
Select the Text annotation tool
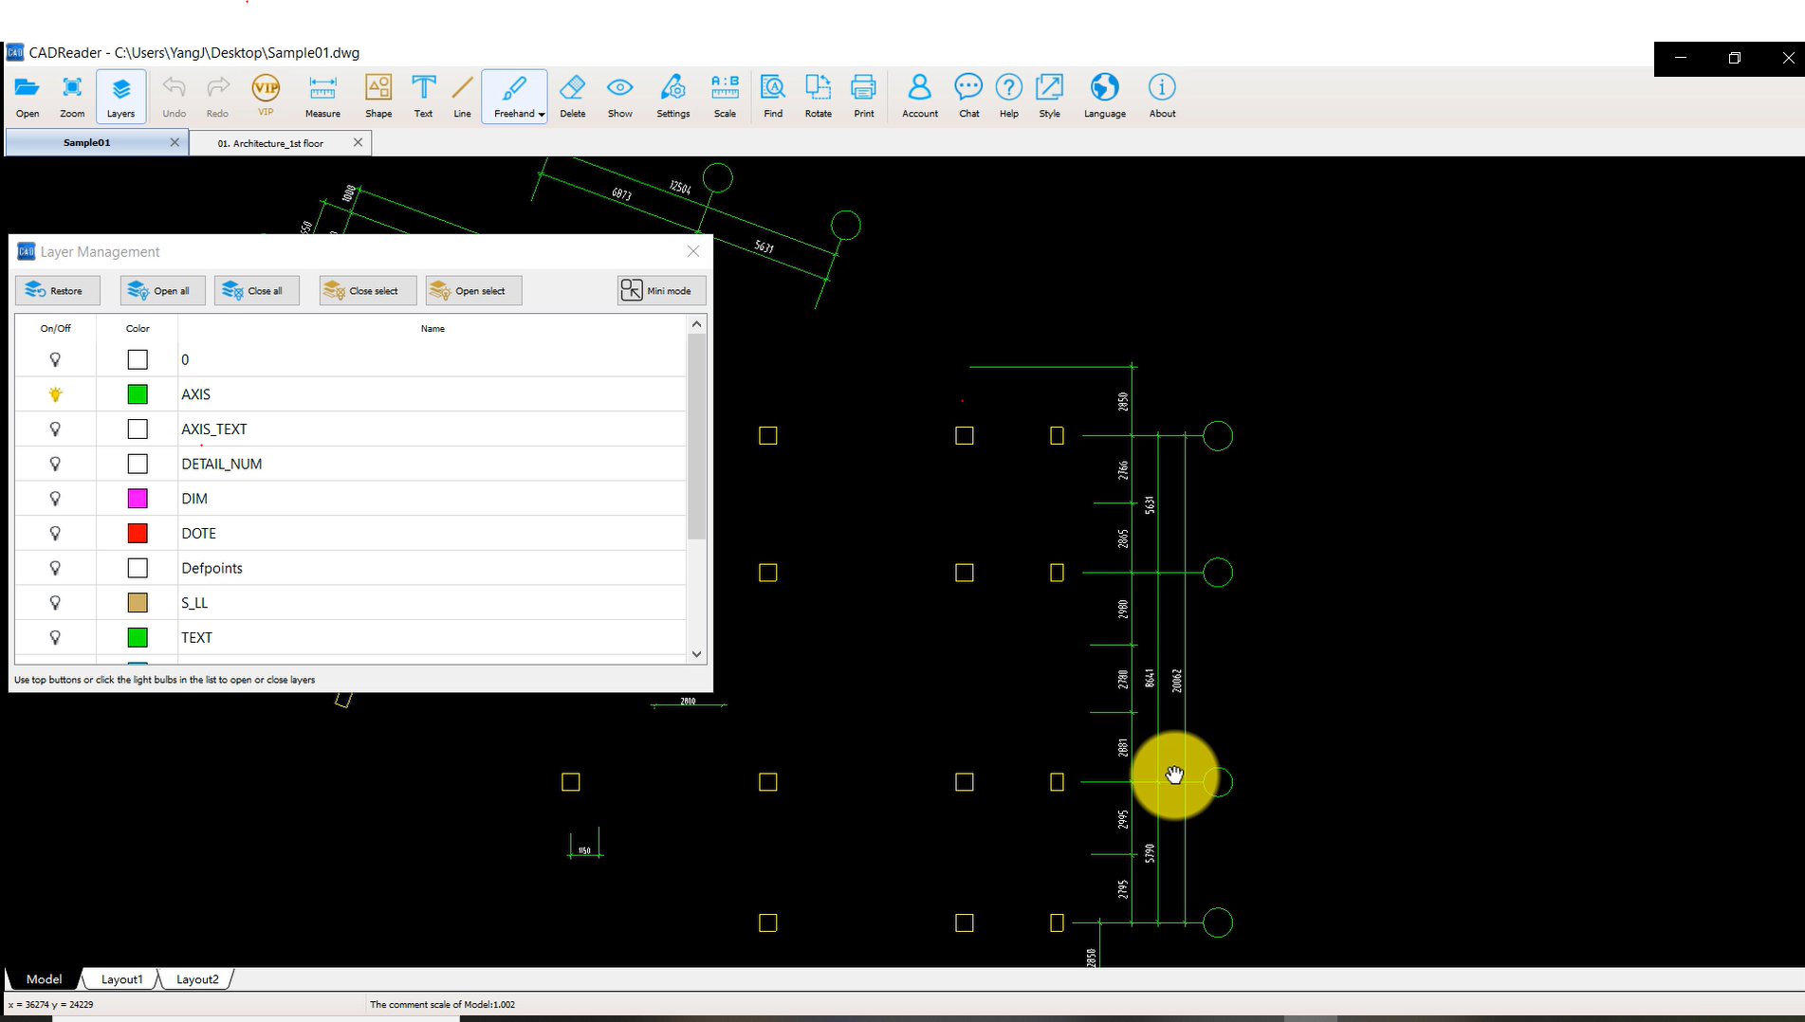tap(423, 96)
